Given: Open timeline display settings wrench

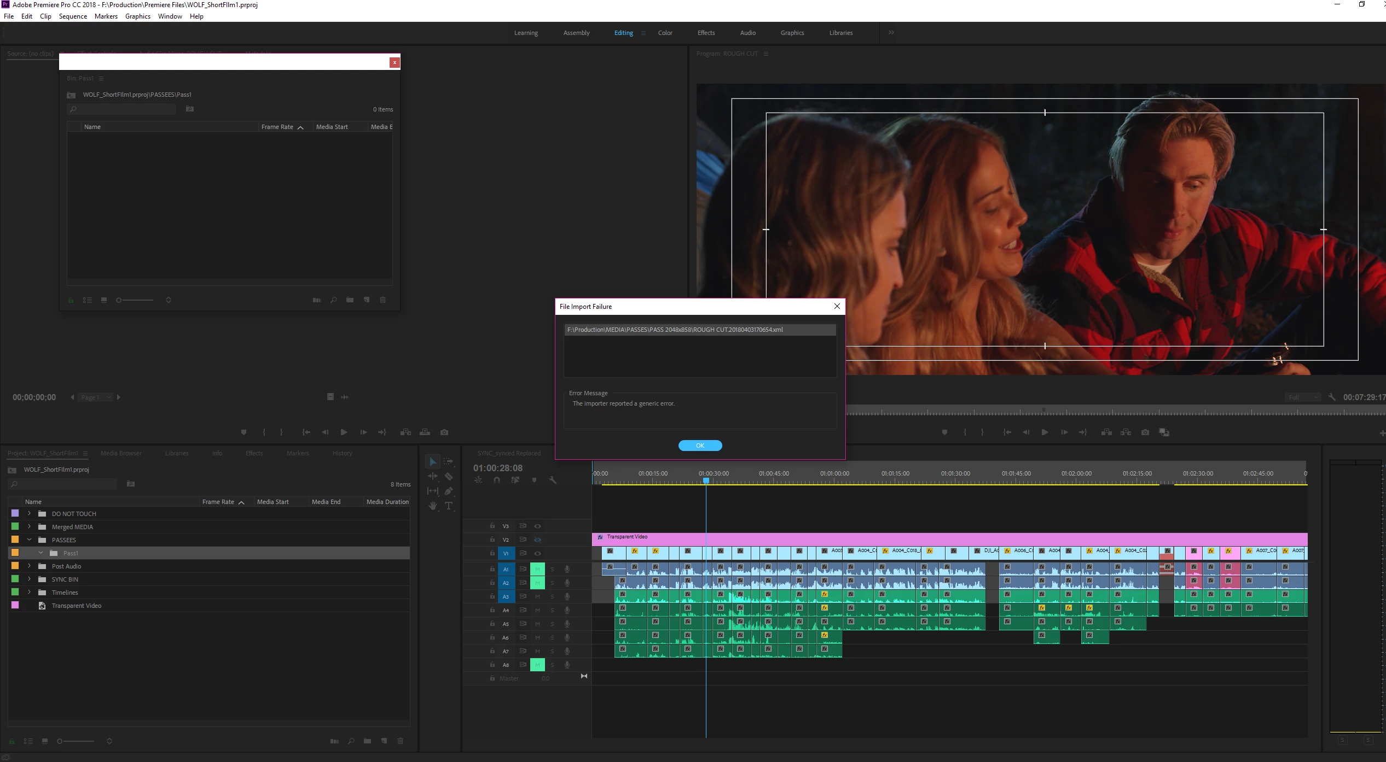Looking at the screenshot, I should 553,480.
